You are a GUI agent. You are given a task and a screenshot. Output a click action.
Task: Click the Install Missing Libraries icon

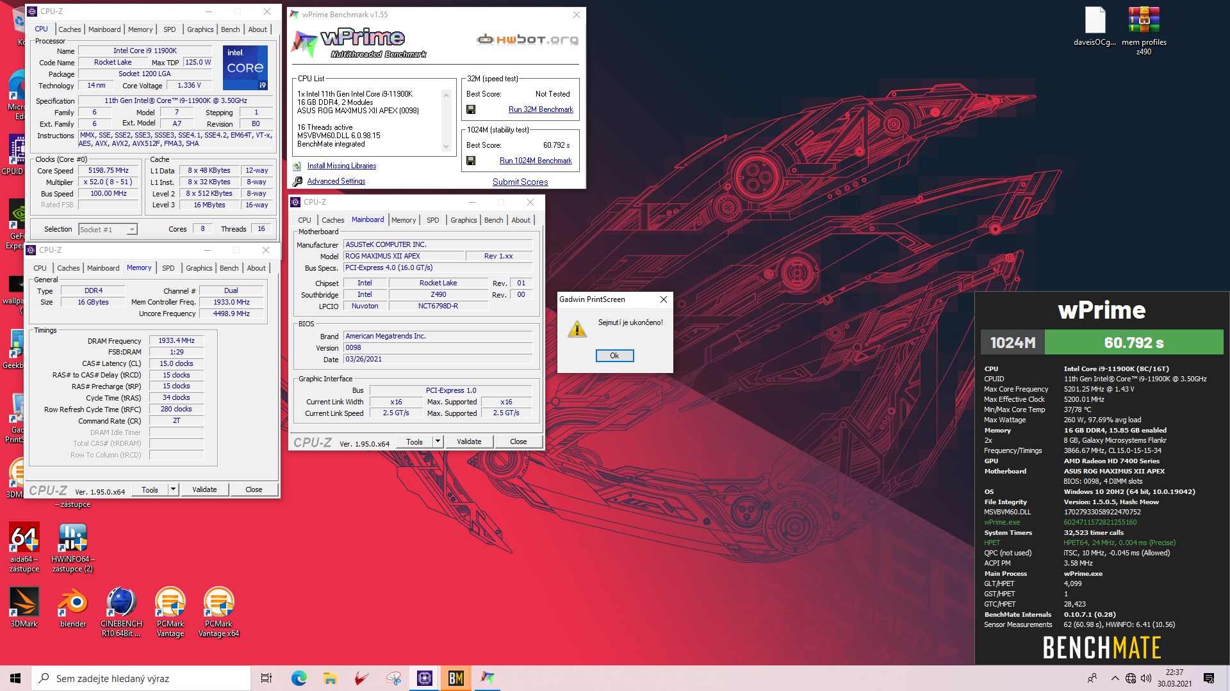[297, 166]
